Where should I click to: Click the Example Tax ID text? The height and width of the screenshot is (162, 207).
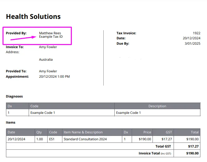click(x=51, y=36)
